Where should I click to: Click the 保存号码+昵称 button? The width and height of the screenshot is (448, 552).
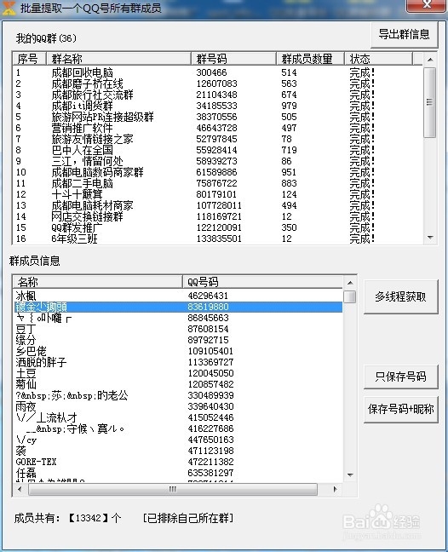(x=400, y=409)
